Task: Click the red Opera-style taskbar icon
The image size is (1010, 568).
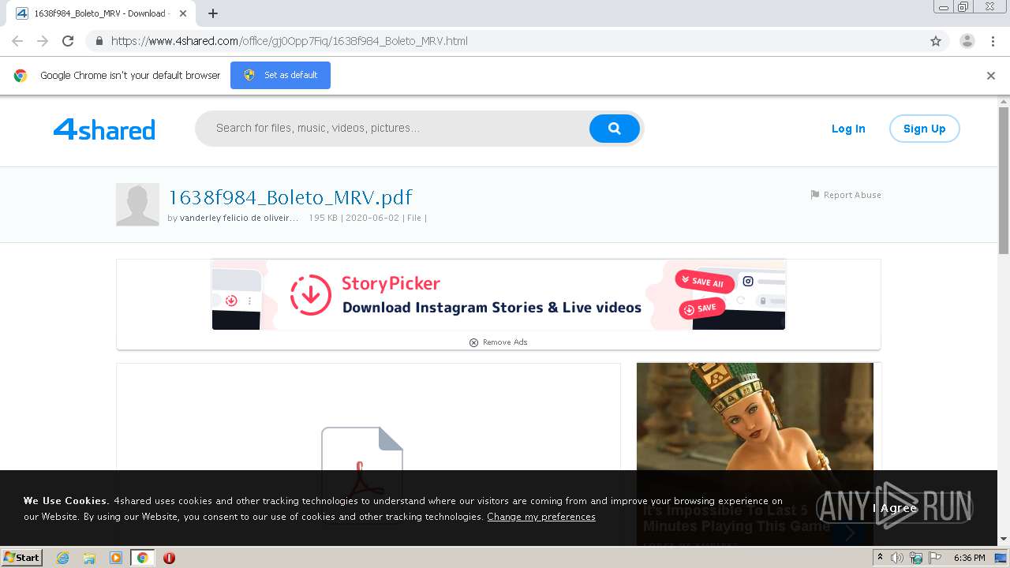Action: [x=169, y=558]
